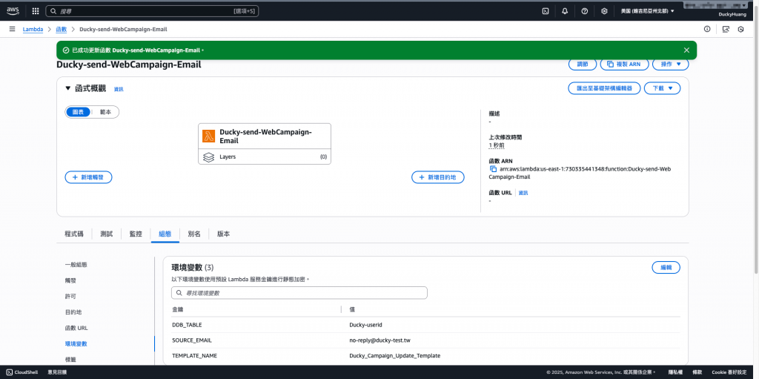Open the AWS services grid menu
Image resolution: width=759 pixels, height=379 pixels.
tap(36, 10)
